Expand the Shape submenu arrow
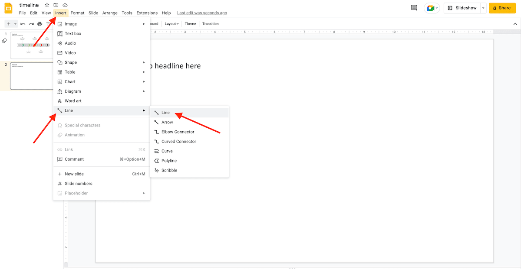Viewport: 521px width, 269px height. pyautogui.click(x=144, y=62)
